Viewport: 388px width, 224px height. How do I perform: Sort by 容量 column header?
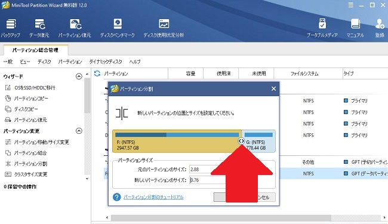pos(190,73)
